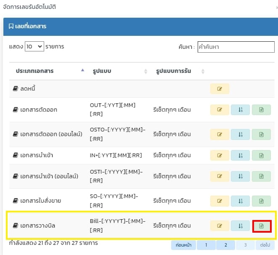Click the numeric sort icon for เอกสารวางบิล
The height and width of the screenshot is (255, 278).
point(240,226)
